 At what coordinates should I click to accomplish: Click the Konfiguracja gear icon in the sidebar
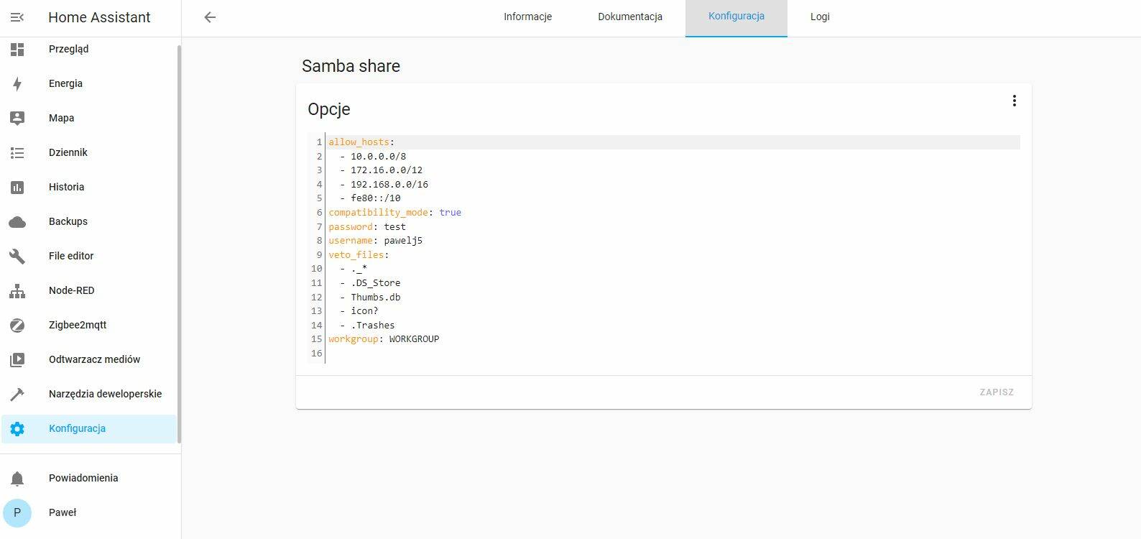(17, 428)
